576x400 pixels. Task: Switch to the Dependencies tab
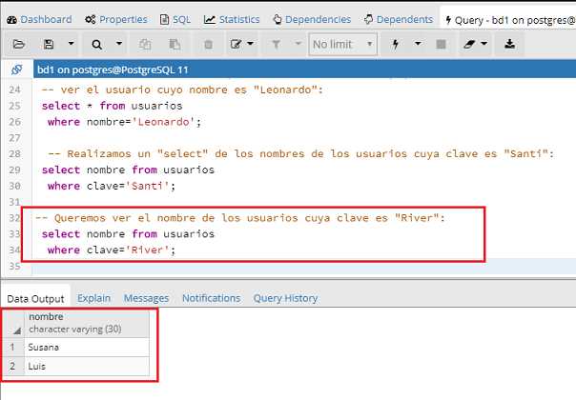(312, 19)
